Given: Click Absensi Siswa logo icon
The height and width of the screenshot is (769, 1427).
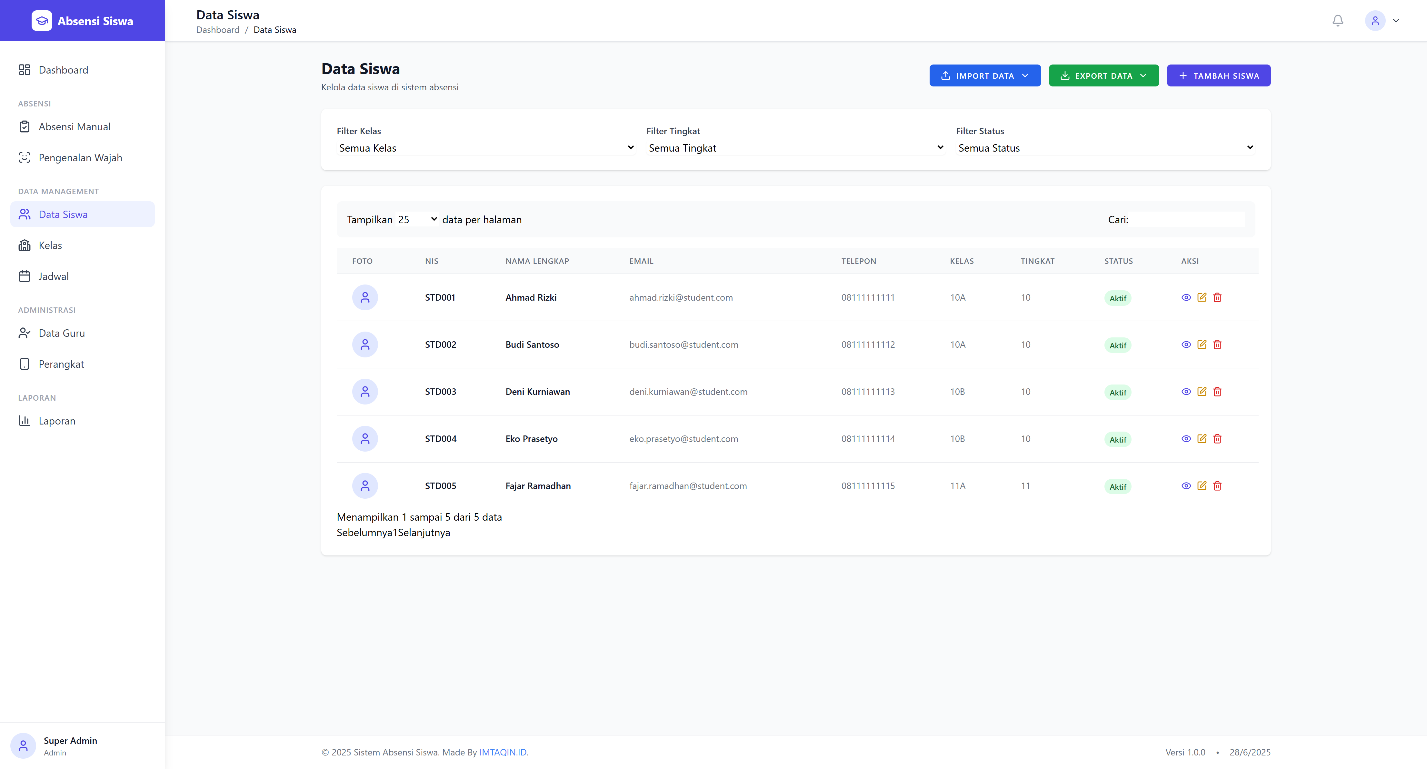Looking at the screenshot, I should [x=42, y=21].
